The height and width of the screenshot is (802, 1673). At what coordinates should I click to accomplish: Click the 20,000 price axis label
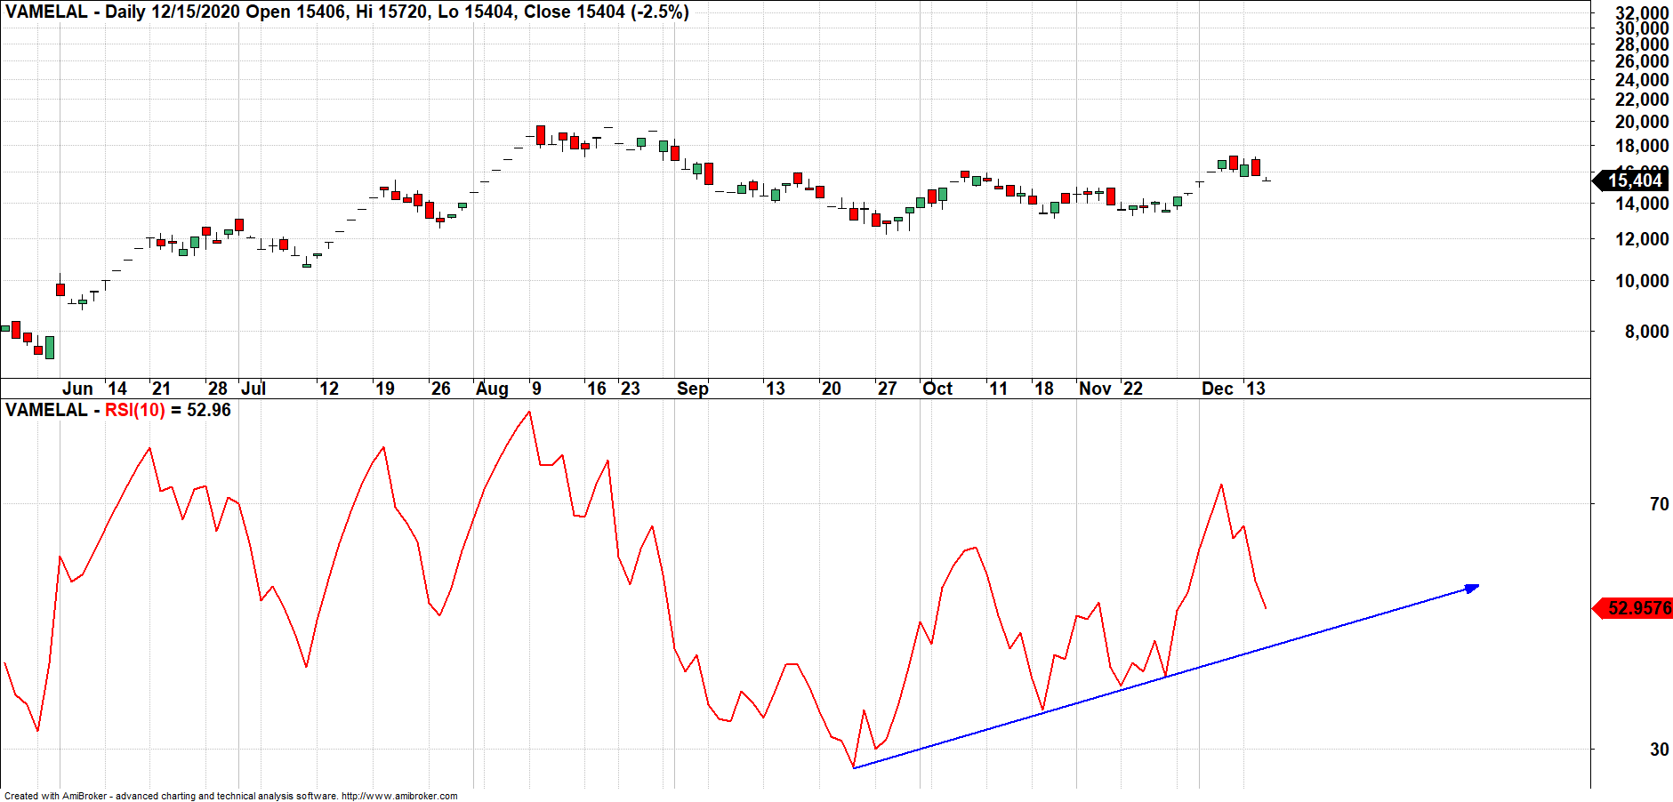tap(1642, 122)
